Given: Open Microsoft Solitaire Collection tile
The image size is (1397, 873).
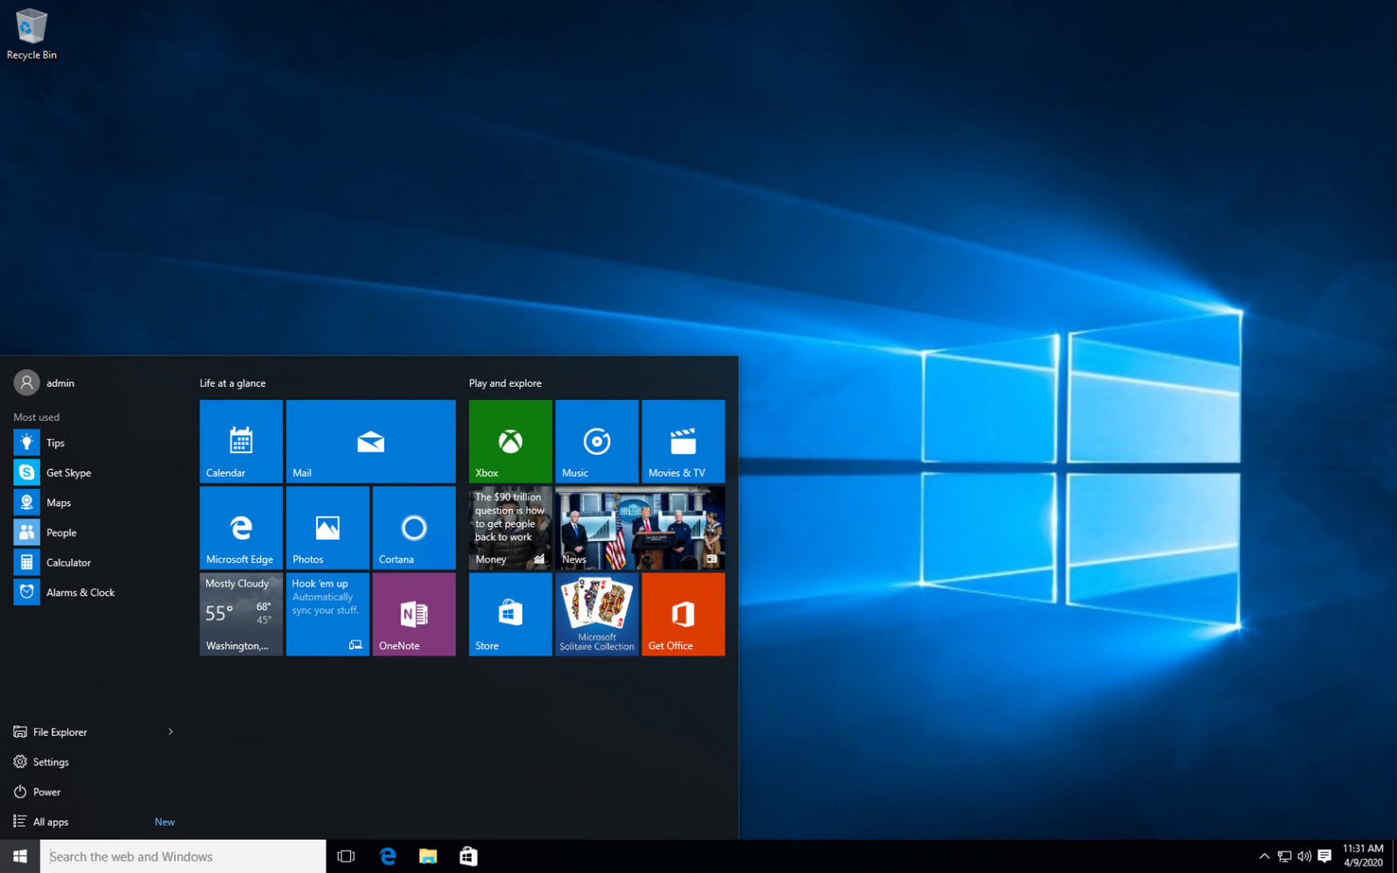Looking at the screenshot, I should click(596, 614).
